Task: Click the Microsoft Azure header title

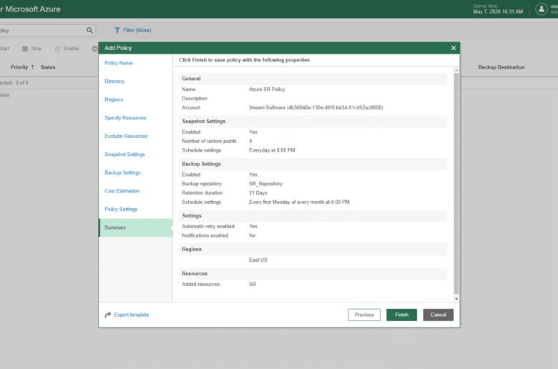Action: (31, 9)
